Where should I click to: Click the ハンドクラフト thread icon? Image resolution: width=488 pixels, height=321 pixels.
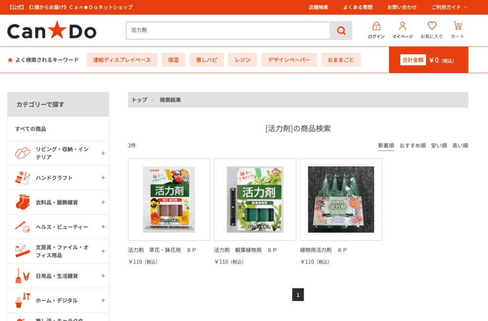pyautogui.click(x=22, y=177)
